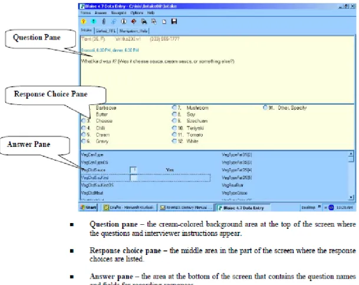This screenshot has height=285, width=359.
Task: Click the cyan exclamation toolbar icon
Action: (93, 21)
